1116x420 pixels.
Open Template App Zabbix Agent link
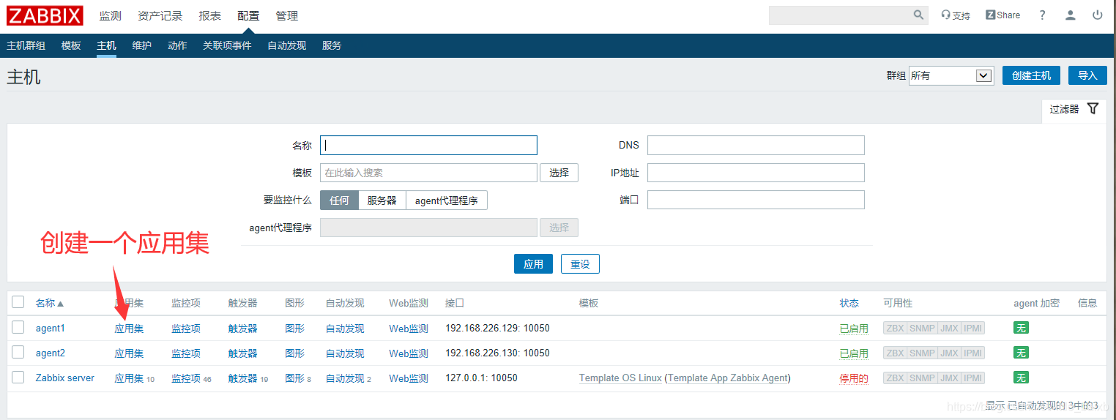click(728, 378)
